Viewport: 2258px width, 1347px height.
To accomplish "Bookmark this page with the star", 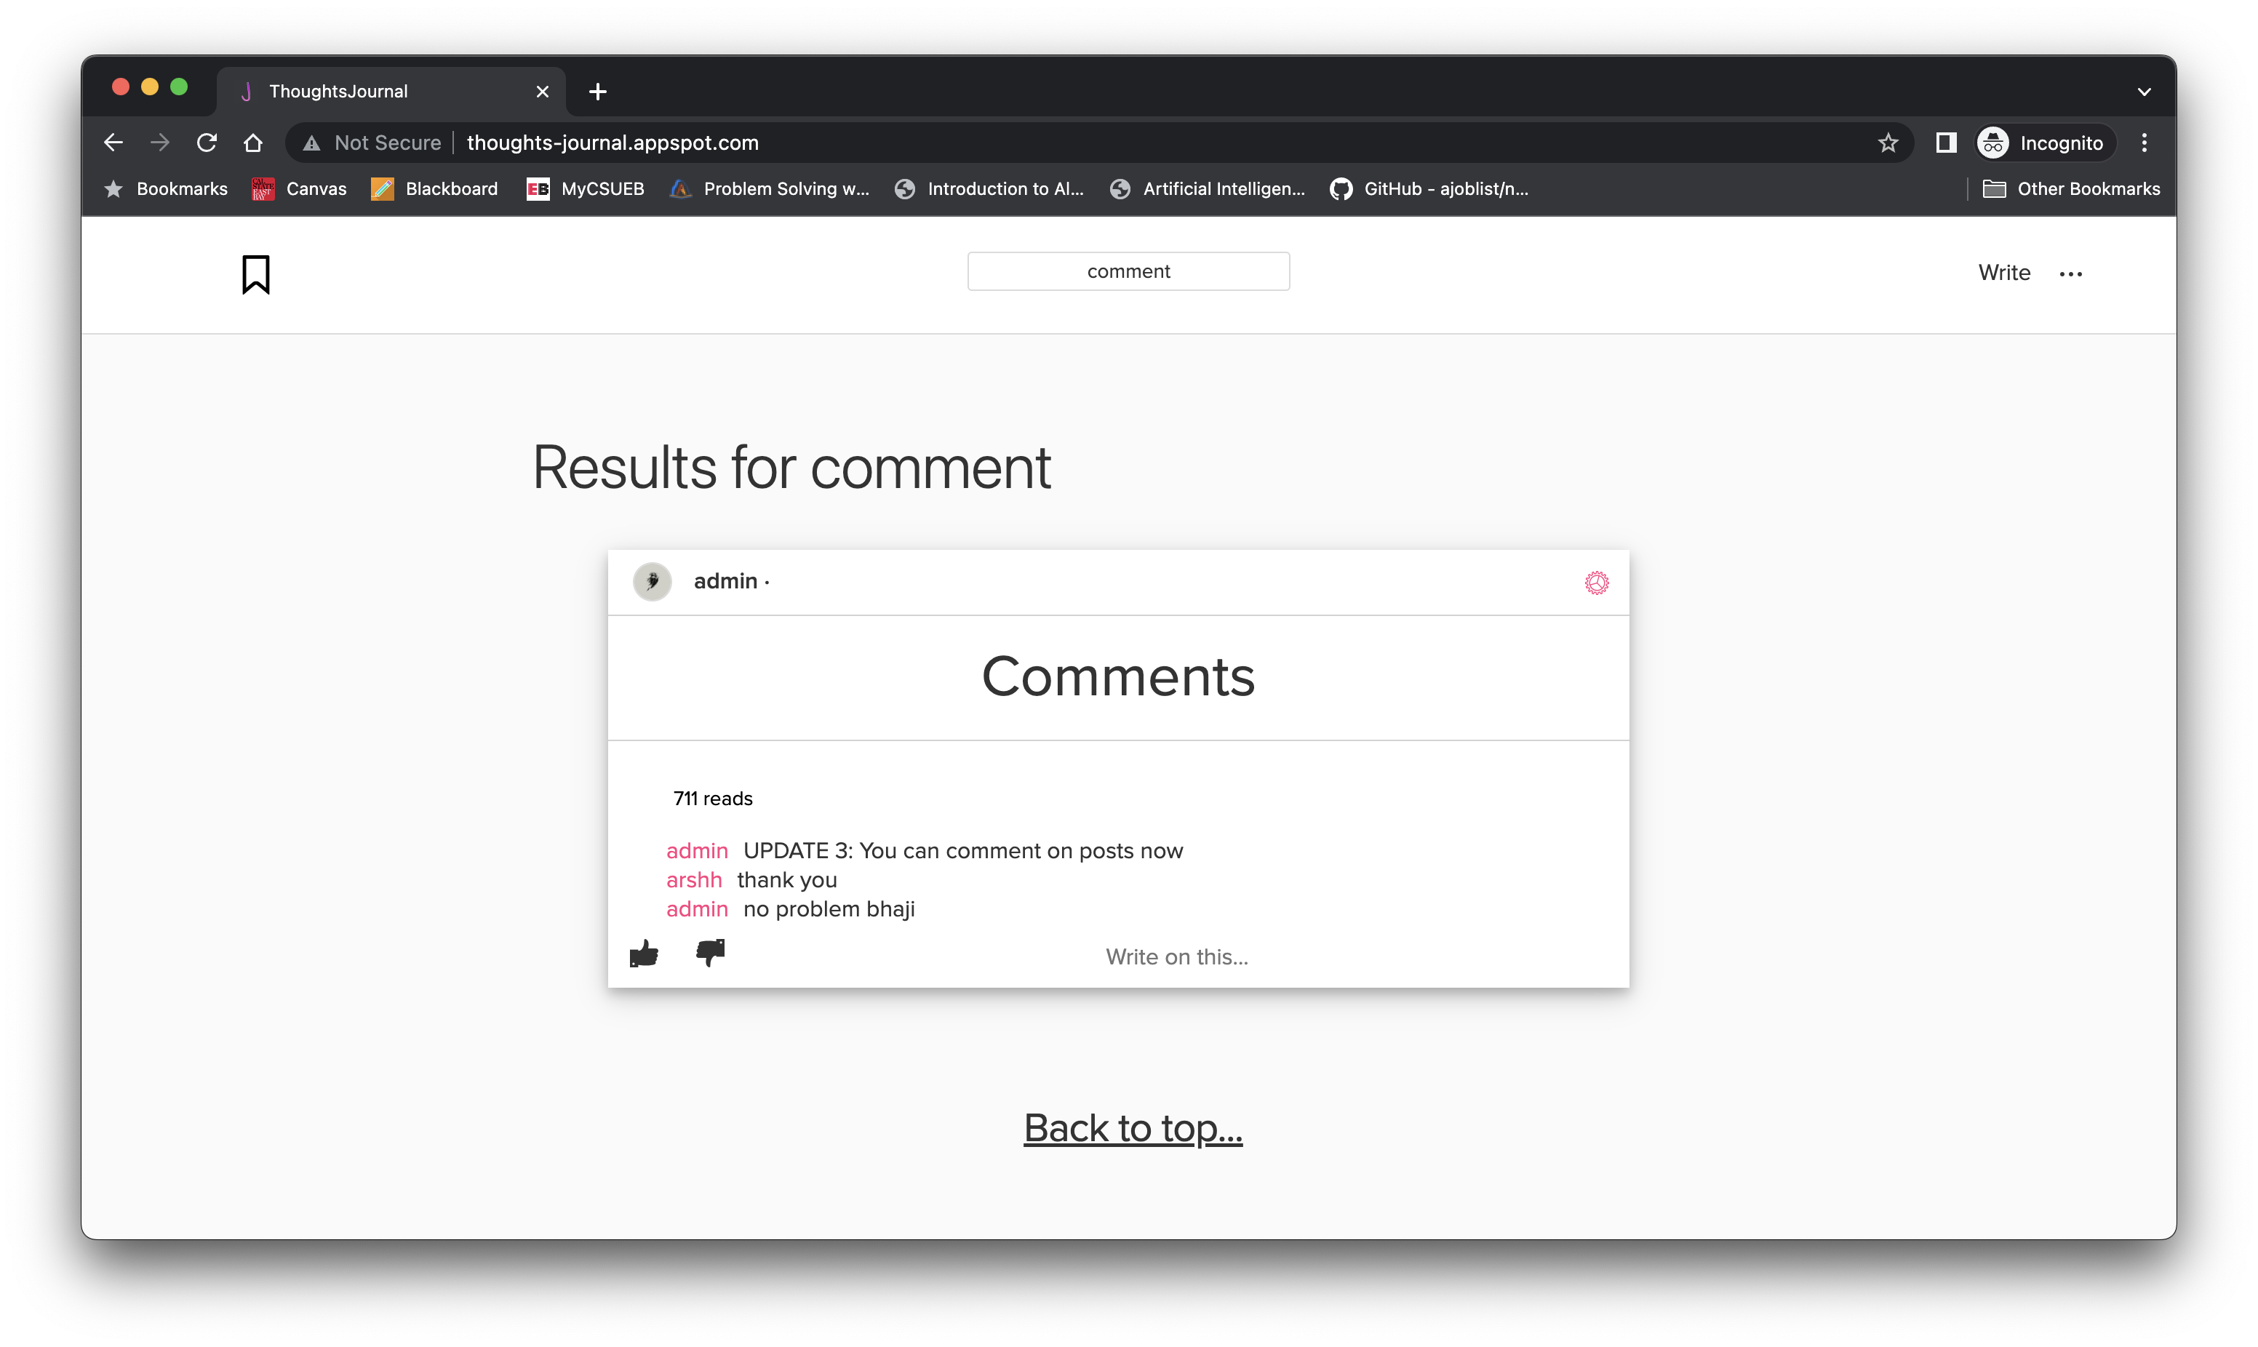I will (x=1888, y=143).
